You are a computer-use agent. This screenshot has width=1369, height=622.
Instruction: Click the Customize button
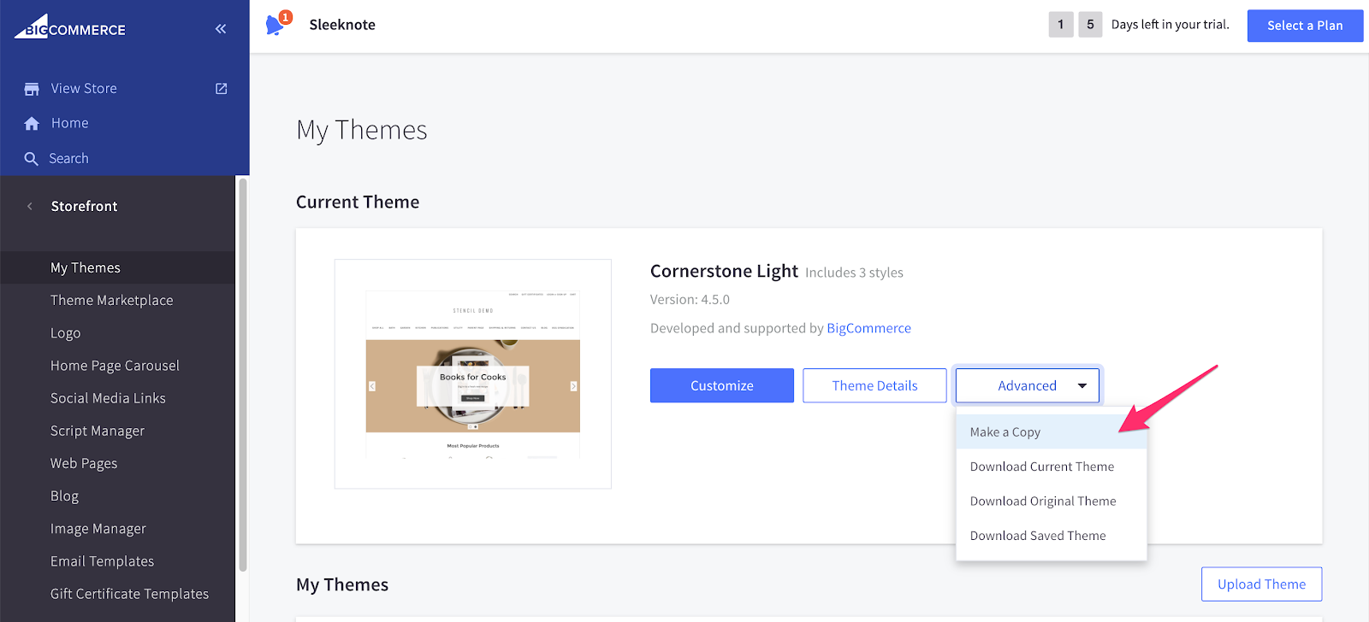coord(722,385)
